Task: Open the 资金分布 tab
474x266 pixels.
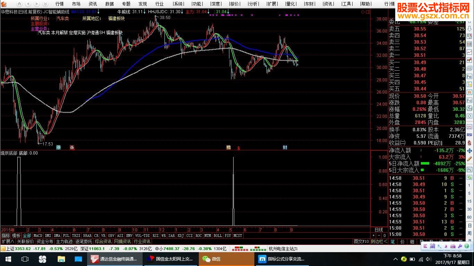Action: tap(45, 241)
